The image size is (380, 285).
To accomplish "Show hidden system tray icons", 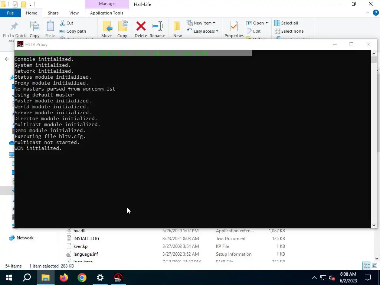I will coord(314,278).
